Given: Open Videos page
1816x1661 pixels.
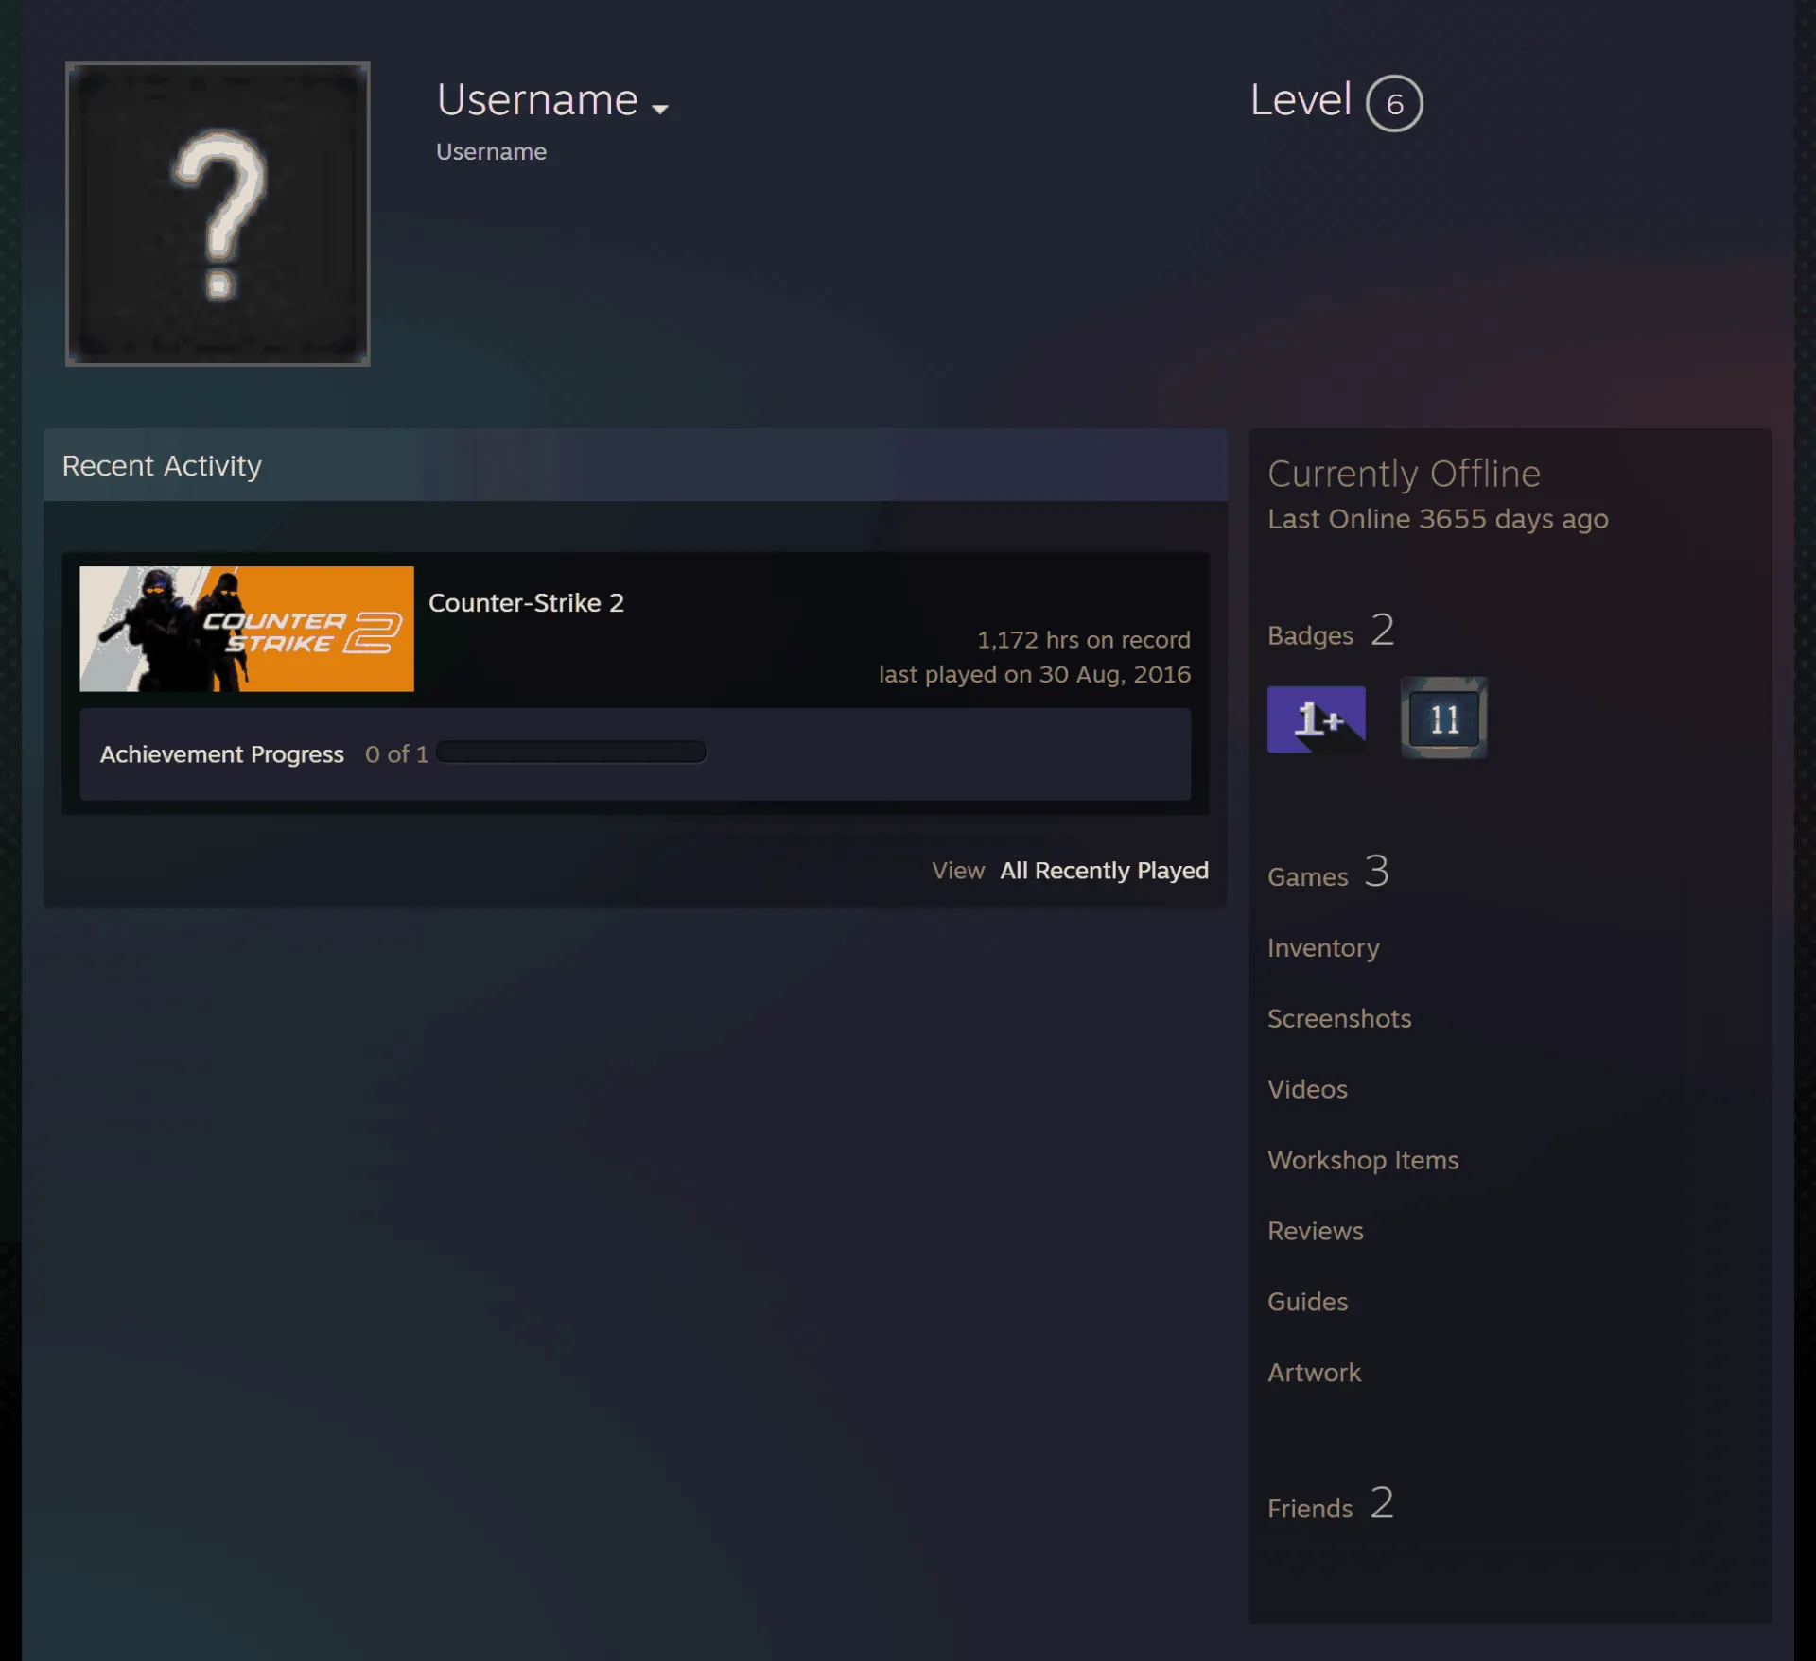Looking at the screenshot, I should 1307,1089.
